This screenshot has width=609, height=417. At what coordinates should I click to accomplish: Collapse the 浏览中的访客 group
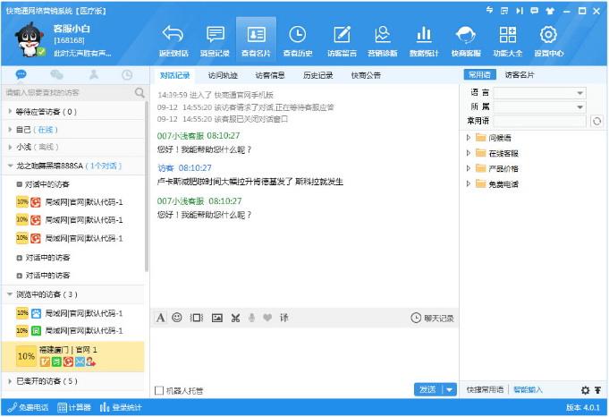9,294
